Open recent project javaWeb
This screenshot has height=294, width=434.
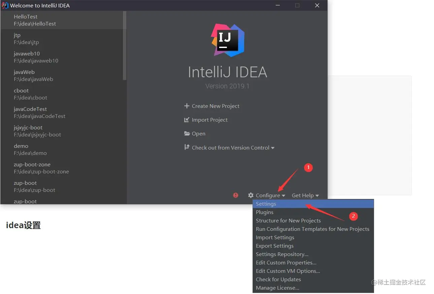[x=62, y=75]
